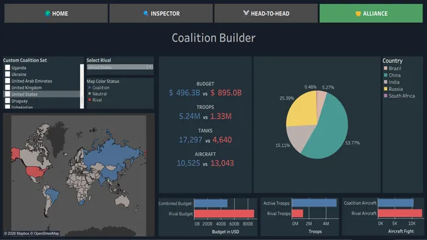Click the Rival Troops red bar

point(298,213)
